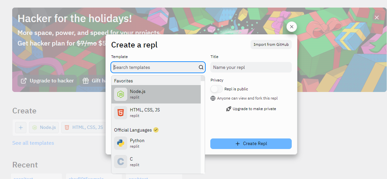Viewport: 387px width, 179px height.
Task: Click the Python logo icon
Action: pyautogui.click(x=121, y=143)
